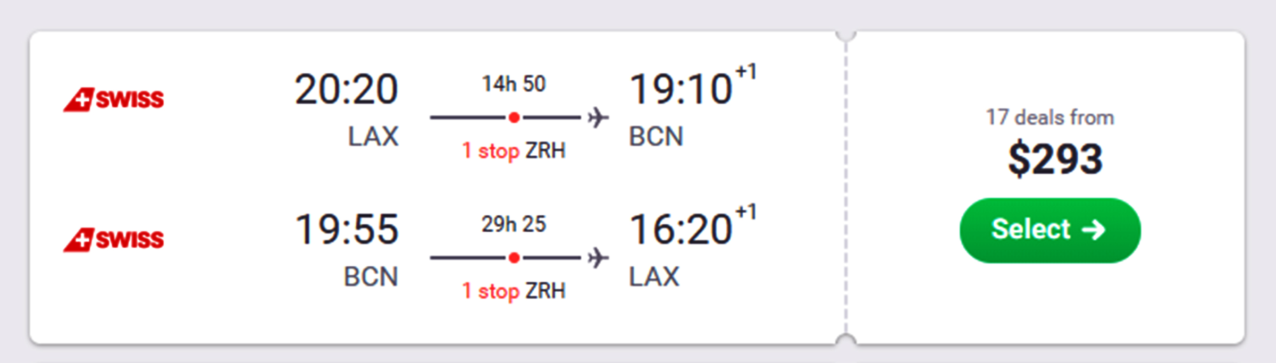
Task: Click the airplane icon on outbound route
Action: [598, 117]
